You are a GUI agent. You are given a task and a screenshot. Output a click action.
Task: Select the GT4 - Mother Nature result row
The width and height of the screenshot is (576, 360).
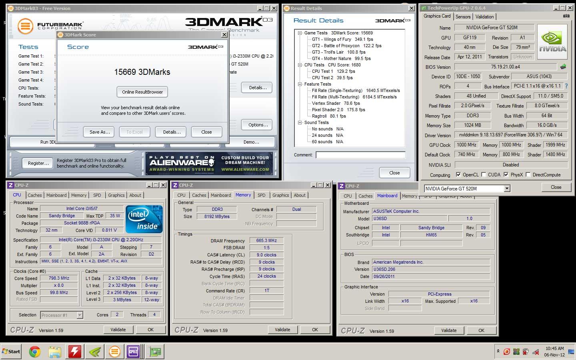(x=341, y=58)
